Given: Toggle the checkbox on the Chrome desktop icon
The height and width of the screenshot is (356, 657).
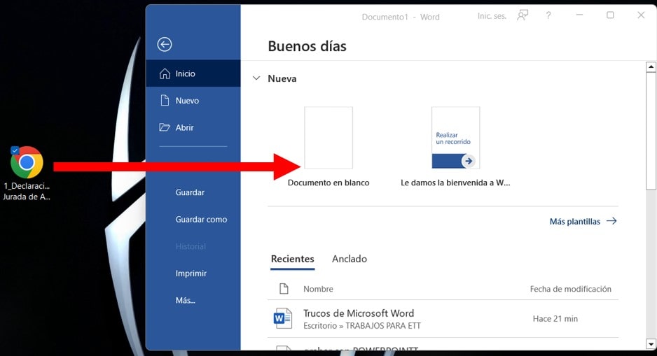Looking at the screenshot, I should click(x=15, y=150).
